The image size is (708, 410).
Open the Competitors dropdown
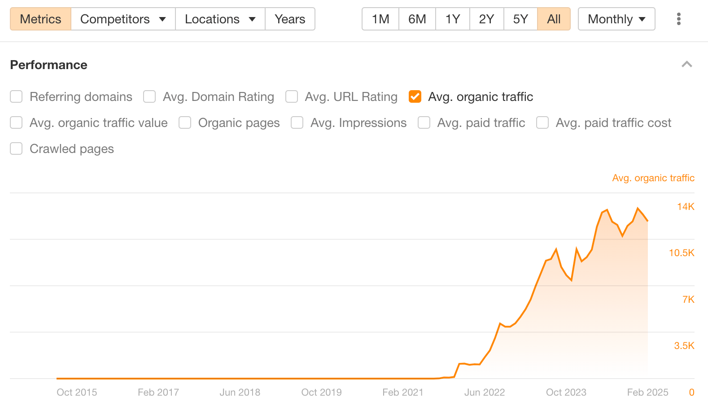123,19
